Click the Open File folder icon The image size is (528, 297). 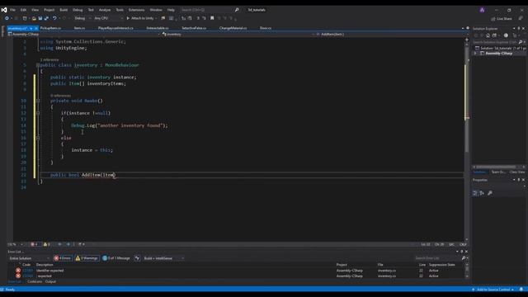tap(34, 18)
